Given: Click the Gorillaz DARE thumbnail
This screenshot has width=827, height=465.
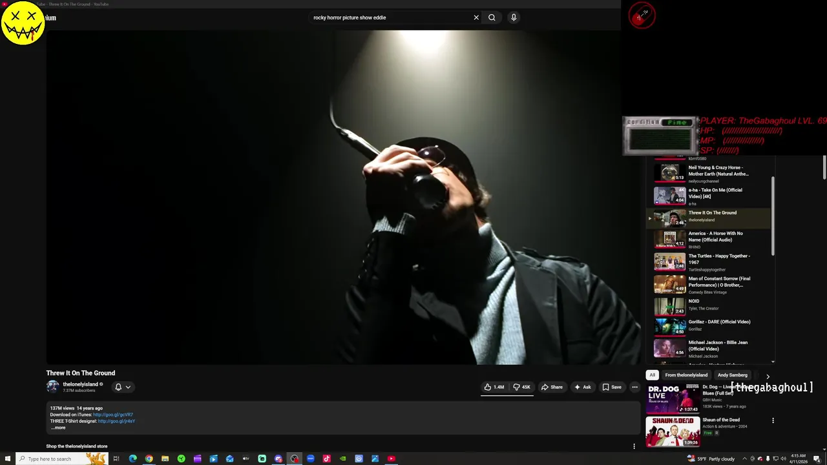Looking at the screenshot, I should 669,326.
